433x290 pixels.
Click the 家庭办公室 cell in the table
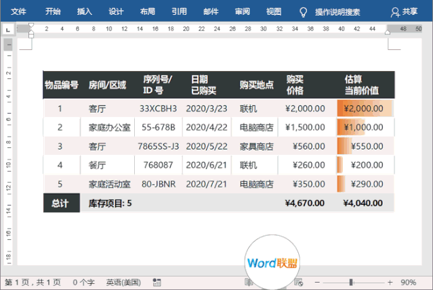[x=109, y=127]
